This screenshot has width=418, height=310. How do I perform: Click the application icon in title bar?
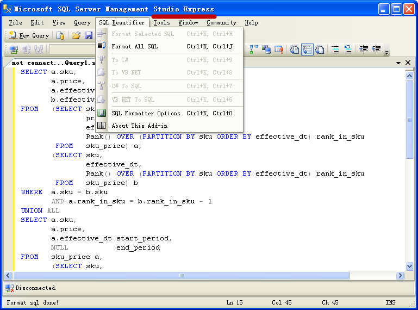[x=8, y=9]
